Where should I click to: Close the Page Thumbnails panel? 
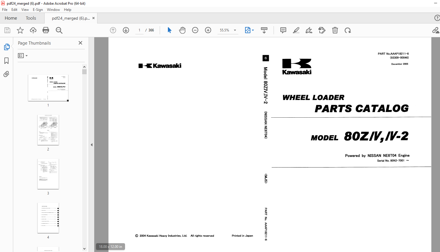coord(80,43)
